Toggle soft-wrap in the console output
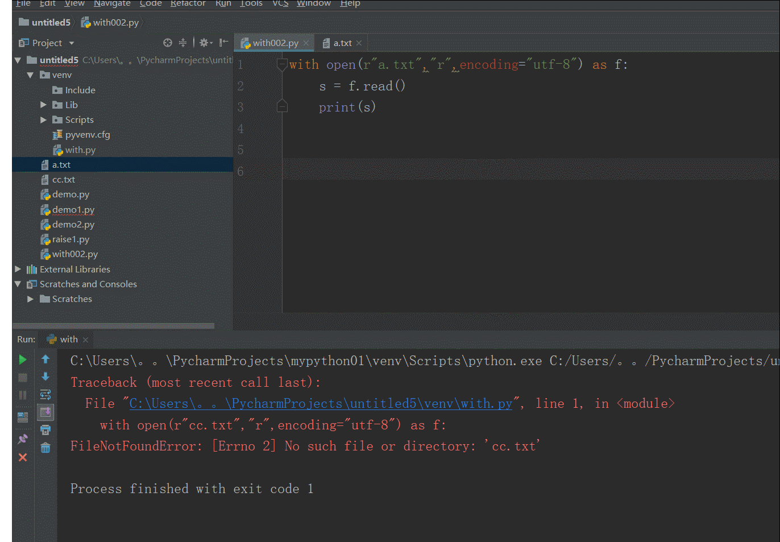Viewport: 780px width, 542px height. coord(45,394)
